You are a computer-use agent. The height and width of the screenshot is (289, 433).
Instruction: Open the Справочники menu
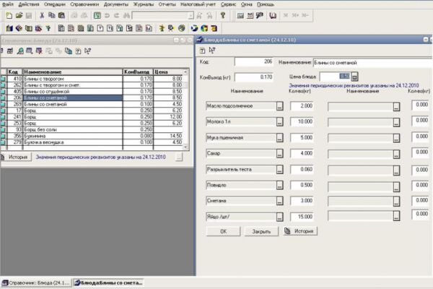pyautogui.click(x=84, y=4)
